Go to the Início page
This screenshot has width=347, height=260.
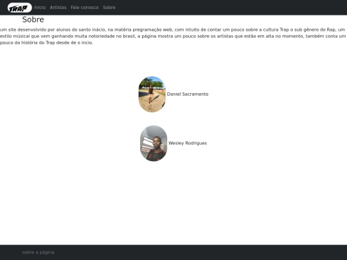40,8
